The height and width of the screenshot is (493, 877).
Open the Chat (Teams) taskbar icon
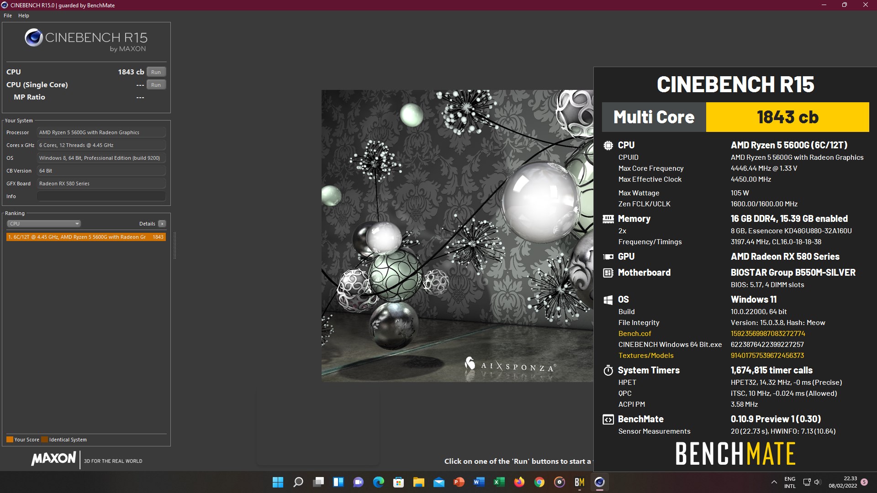tap(358, 482)
